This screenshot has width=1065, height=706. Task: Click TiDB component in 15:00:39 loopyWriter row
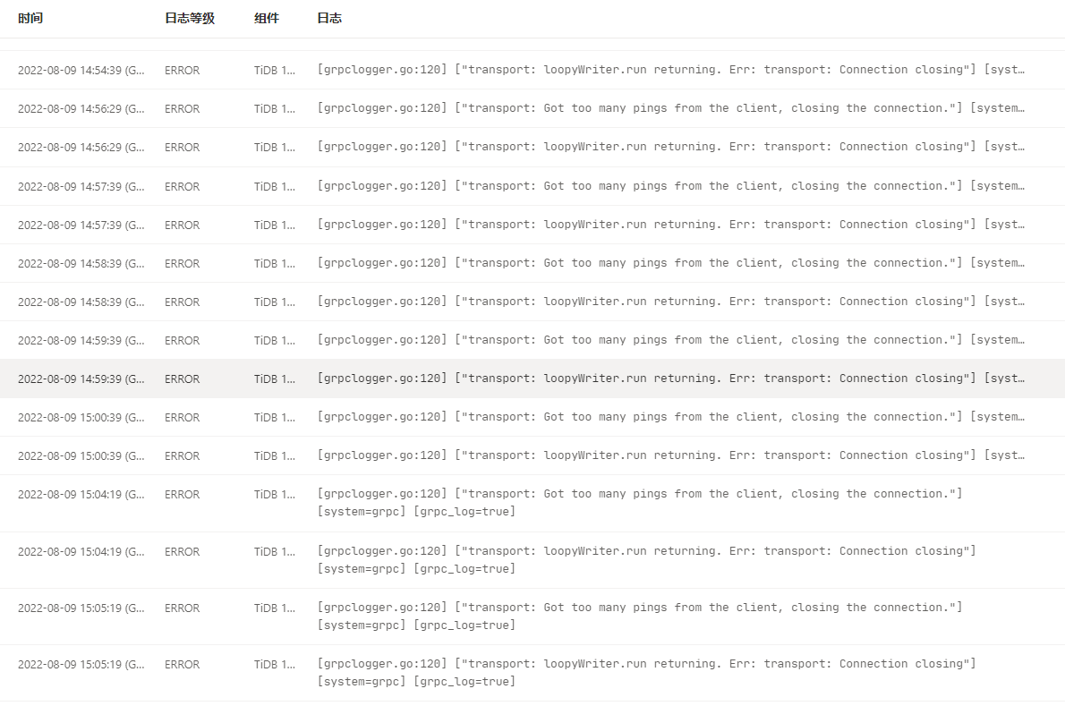[x=274, y=455]
